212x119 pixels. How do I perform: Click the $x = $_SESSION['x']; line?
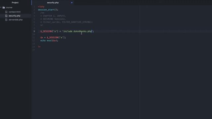click(53, 37)
